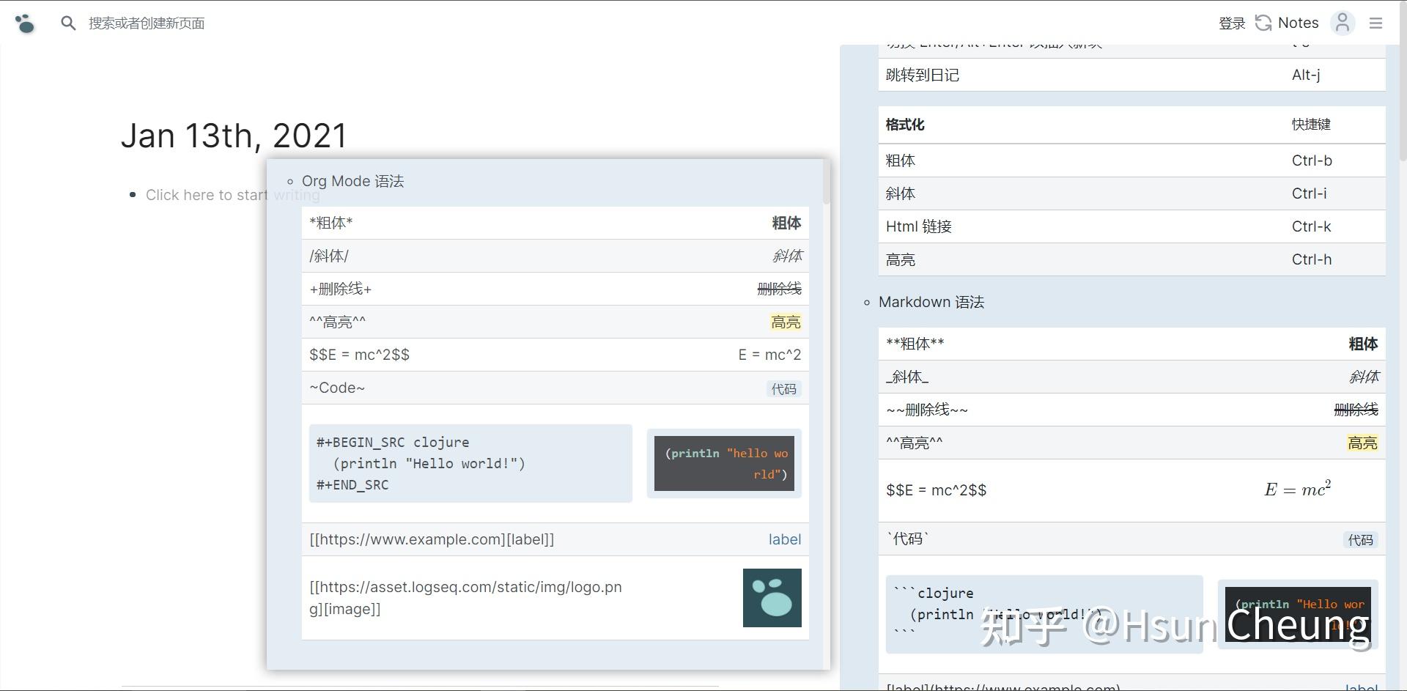1407x691 pixels.
Task: Open the user avatar menu
Action: tap(1343, 23)
